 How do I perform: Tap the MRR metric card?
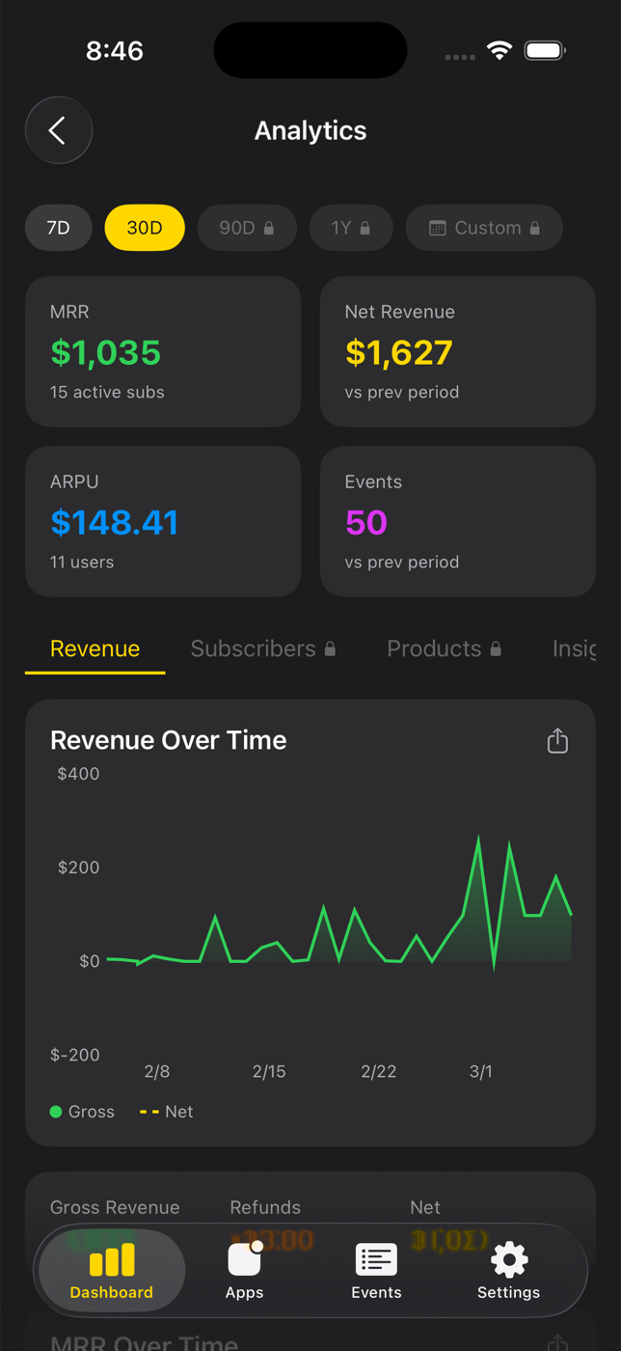pos(163,350)
